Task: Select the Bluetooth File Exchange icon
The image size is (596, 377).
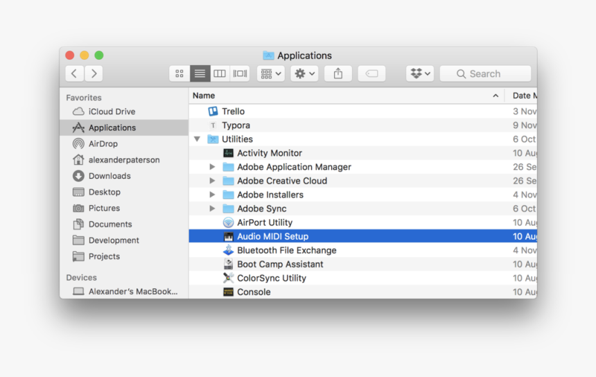Action: coord(228,250)
